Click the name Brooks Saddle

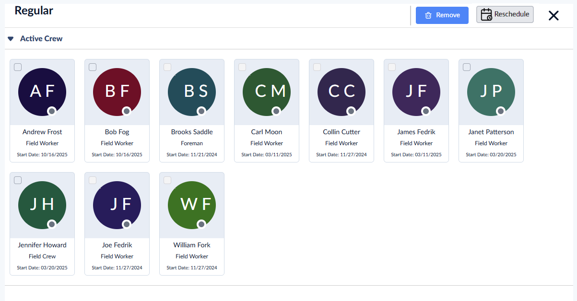(192, 132)
